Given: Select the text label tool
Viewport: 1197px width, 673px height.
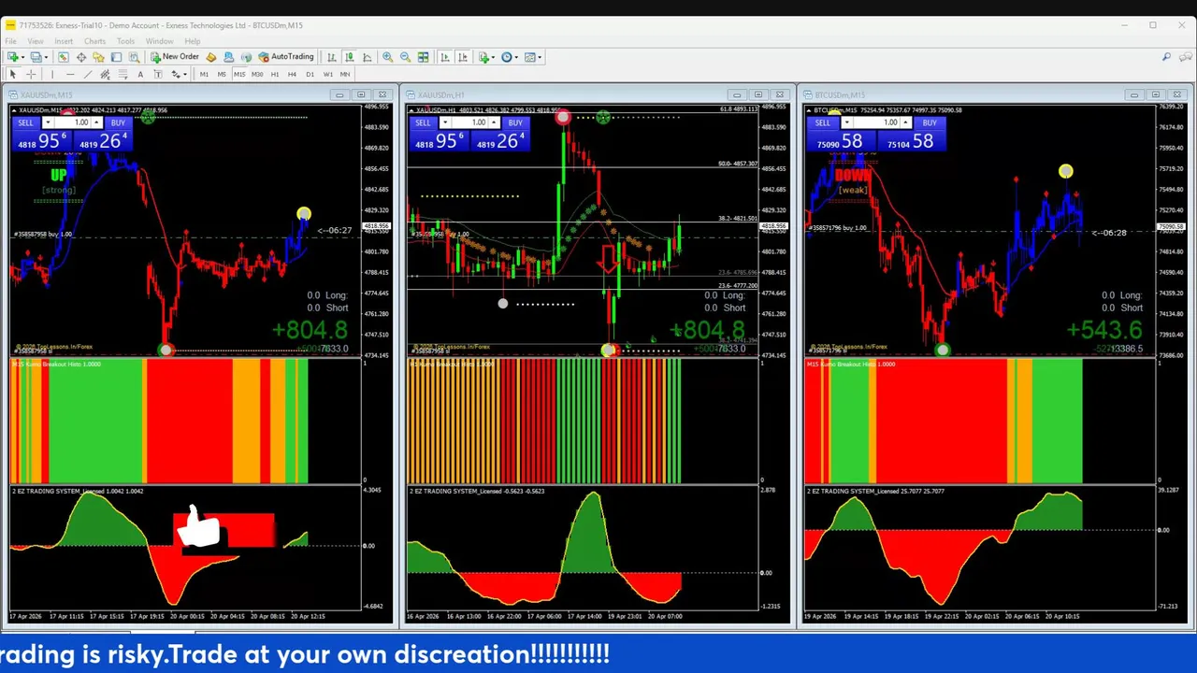Looking at the screenshot, I should coord(157,74).
